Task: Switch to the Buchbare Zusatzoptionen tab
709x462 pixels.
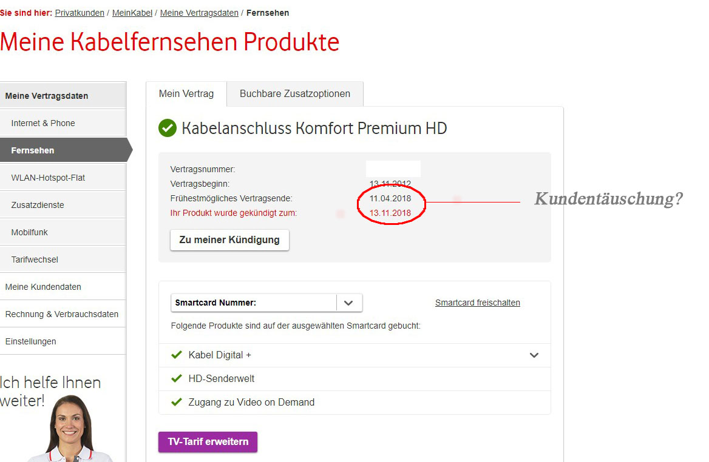Action: coord(295,94)
